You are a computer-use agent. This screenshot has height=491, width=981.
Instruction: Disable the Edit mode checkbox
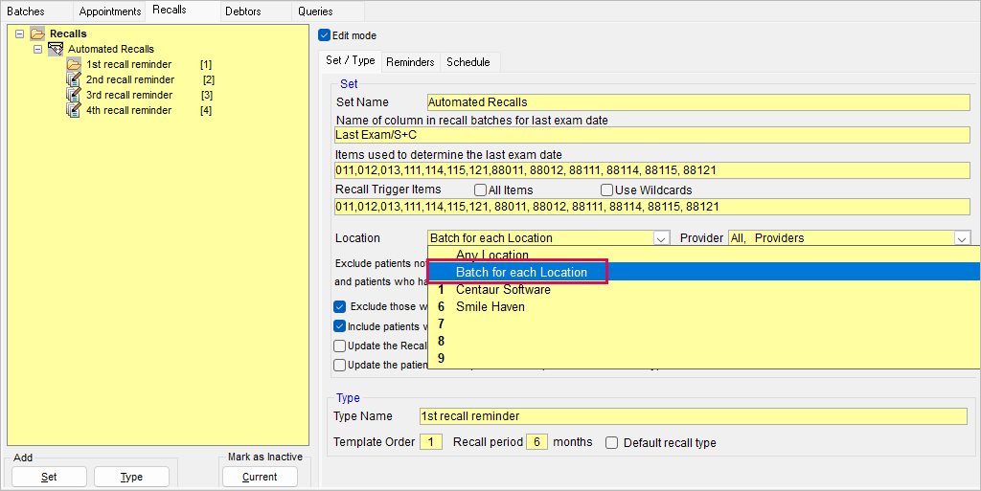coord(324,35)
